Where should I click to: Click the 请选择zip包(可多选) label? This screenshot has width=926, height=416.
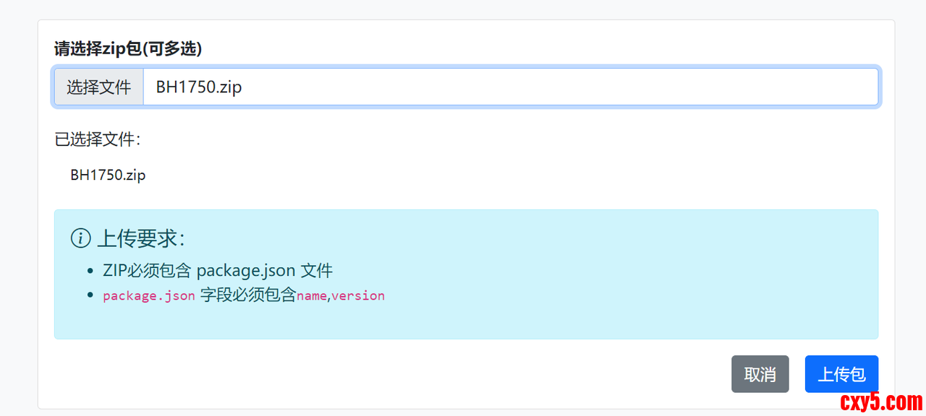(x=128, y=48)
